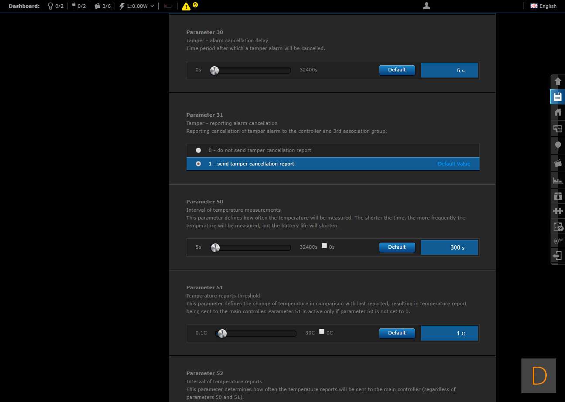Screen dimensions: 565x402
Task: Select '0 - do not send tamper cancellation report'
Action: tap(198, 150)
